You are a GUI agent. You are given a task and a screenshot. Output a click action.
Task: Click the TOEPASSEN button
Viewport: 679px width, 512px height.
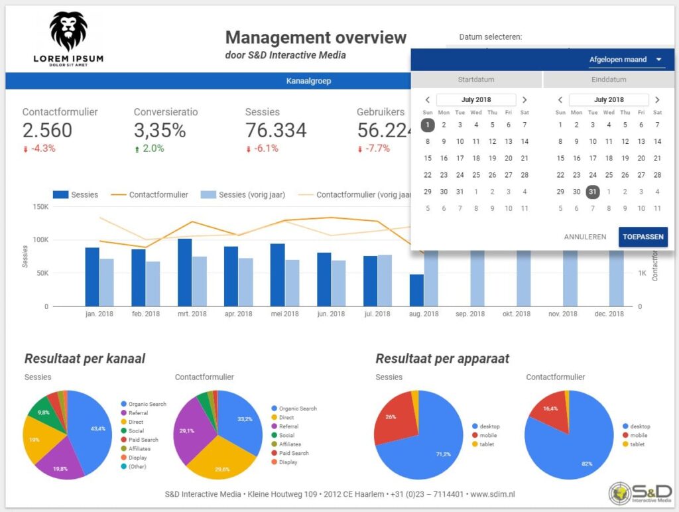[x=643, y=237]
